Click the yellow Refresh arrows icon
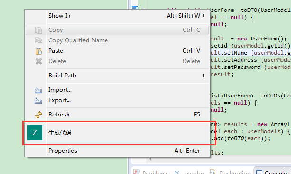The width and height of the screenshot is (291, 174). tap(39, 115)
